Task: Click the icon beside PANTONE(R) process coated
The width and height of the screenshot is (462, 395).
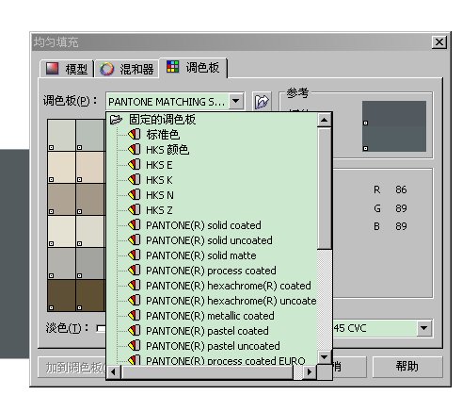Action: click(135, 271)
